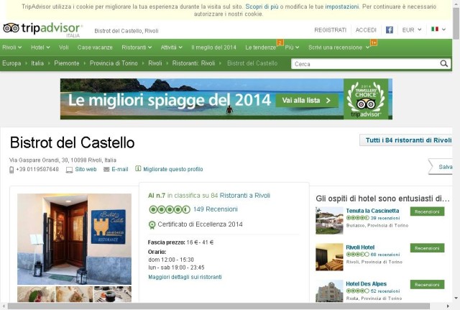Open the Case vacanze menu item
The image size is (460, 310).
95,47
